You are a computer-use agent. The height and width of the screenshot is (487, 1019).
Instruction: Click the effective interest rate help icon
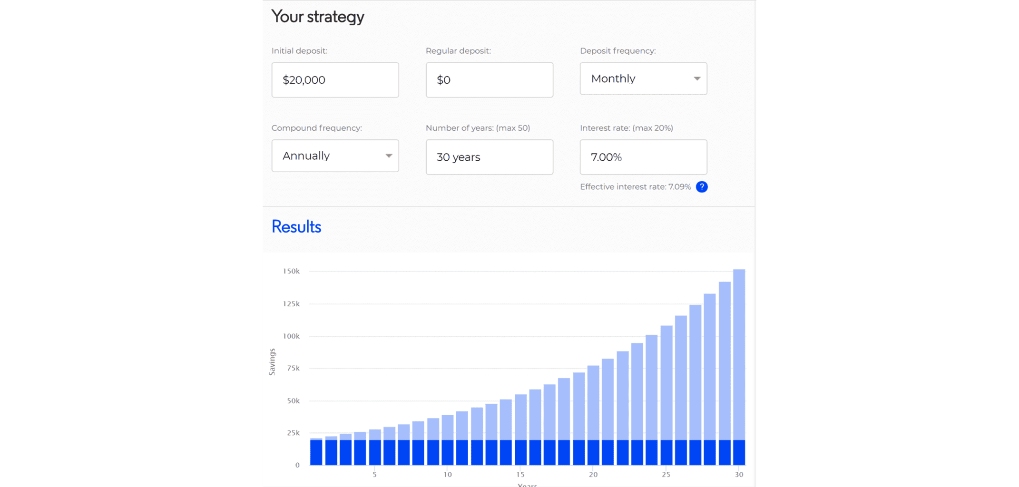pos(701,187)
